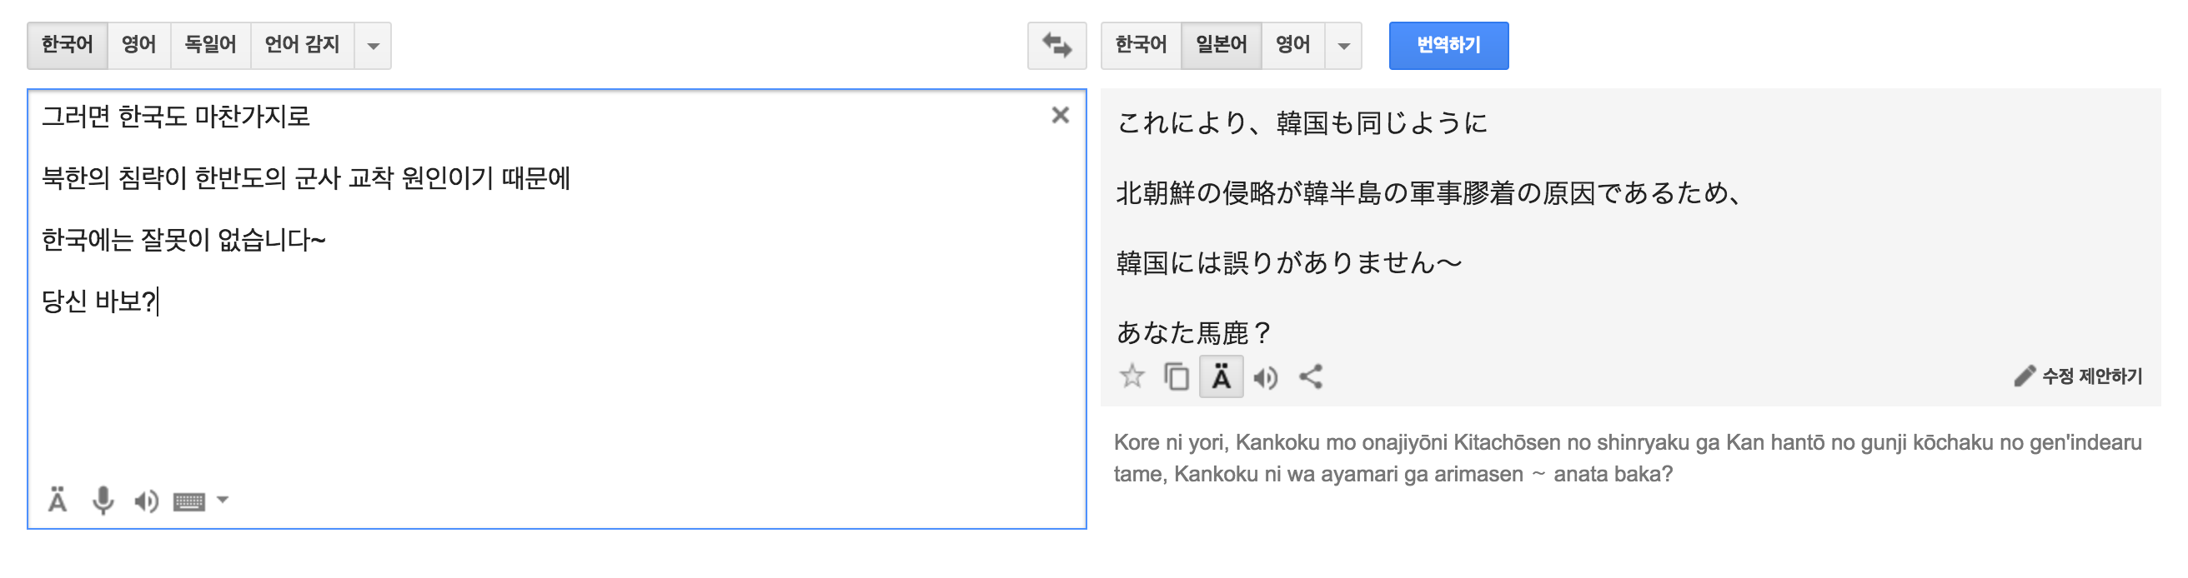The width and height of the screenshot is (2188, 578).
Task: Open input tools options arrow
Action: tap(223, 500)
